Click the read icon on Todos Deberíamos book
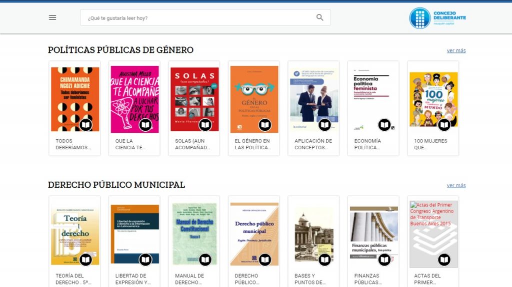 click(x=85, y=125)
